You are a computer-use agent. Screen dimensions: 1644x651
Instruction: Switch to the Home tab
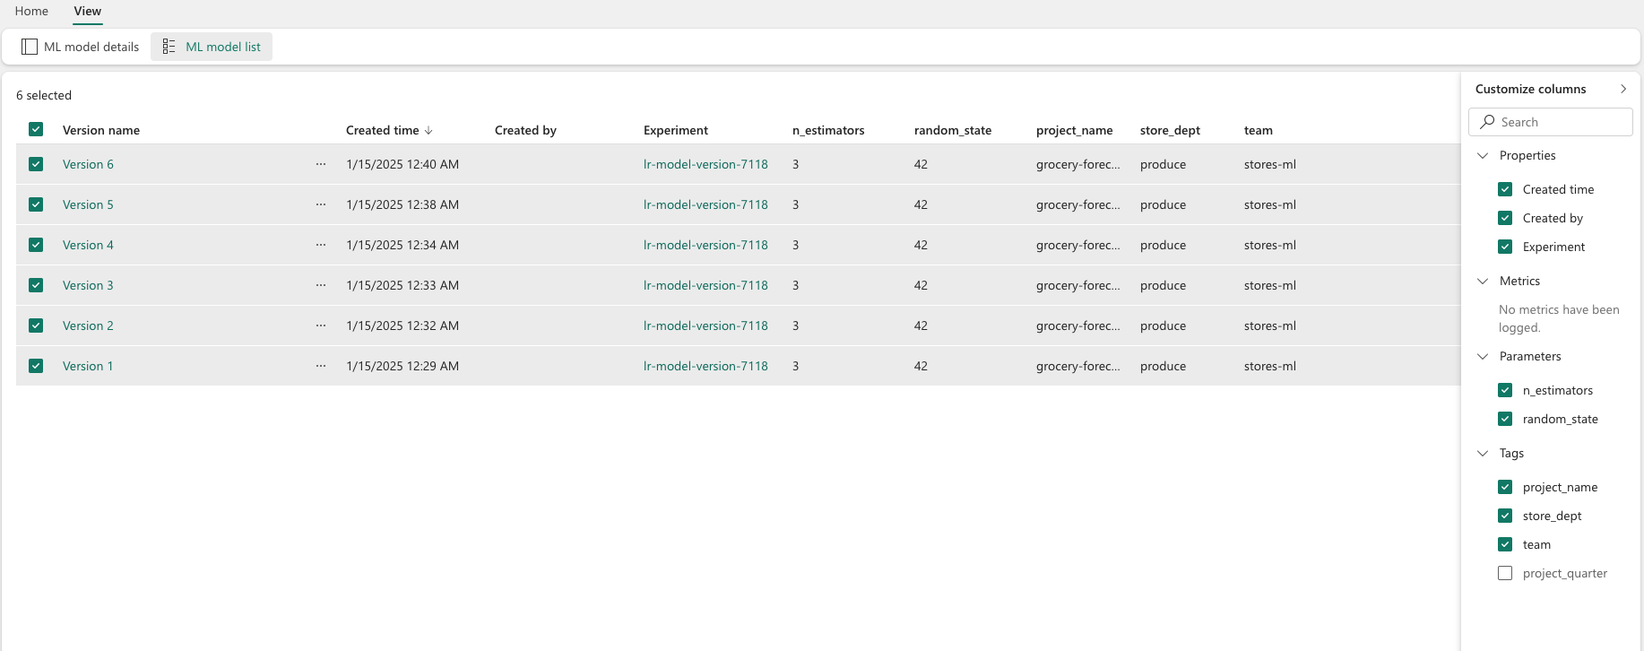(31, 11)
